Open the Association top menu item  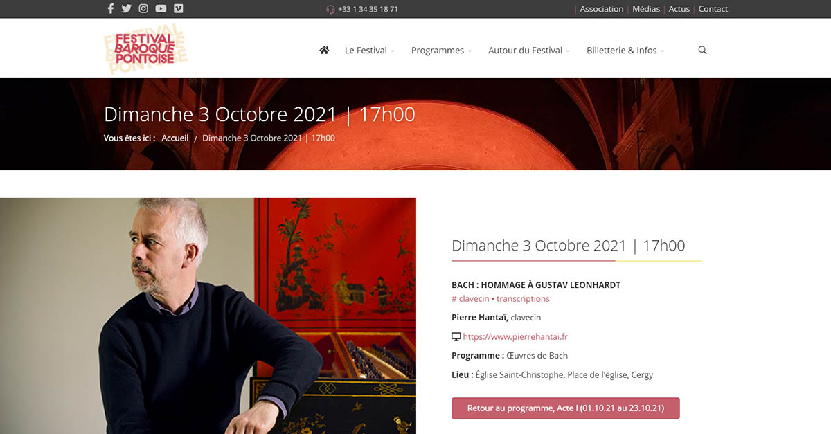601,9
